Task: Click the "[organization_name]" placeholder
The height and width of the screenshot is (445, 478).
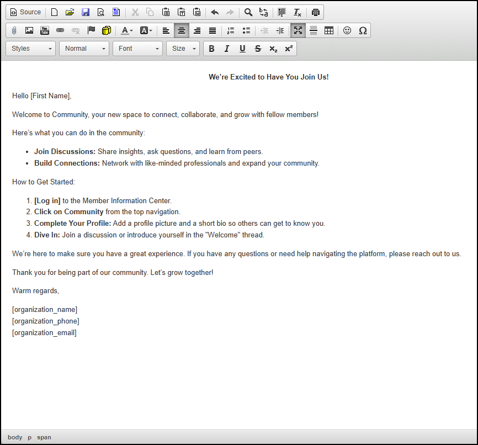Action: pos(45,310)
